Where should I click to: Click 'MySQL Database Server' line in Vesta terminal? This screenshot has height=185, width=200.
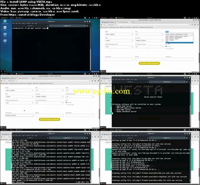pyautogui.click(x=127, y=112)
